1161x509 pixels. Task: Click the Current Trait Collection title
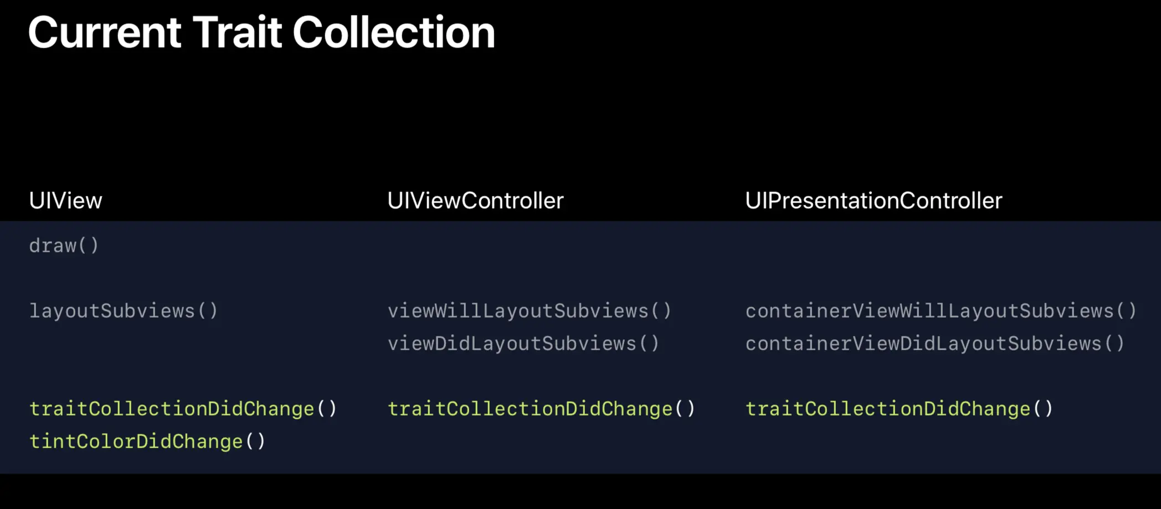pos(261,32)
